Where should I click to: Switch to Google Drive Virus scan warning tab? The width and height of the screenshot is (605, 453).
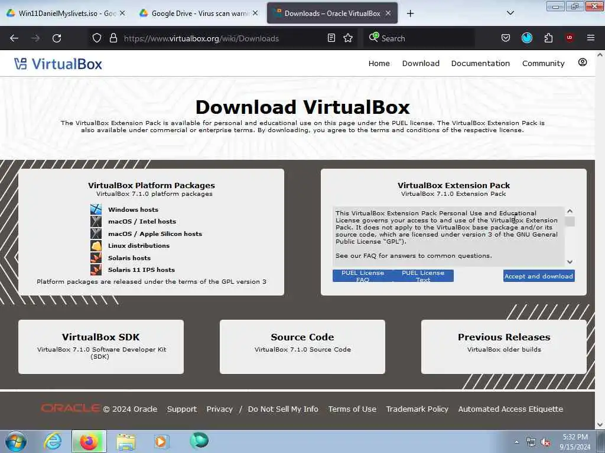[199, 13]
